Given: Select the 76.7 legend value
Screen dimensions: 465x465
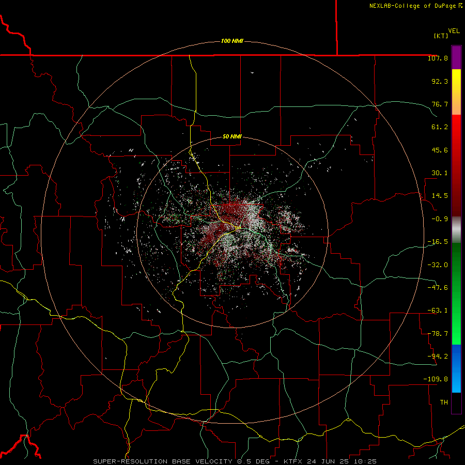Looking at the screenshot, I should [440, 104].
